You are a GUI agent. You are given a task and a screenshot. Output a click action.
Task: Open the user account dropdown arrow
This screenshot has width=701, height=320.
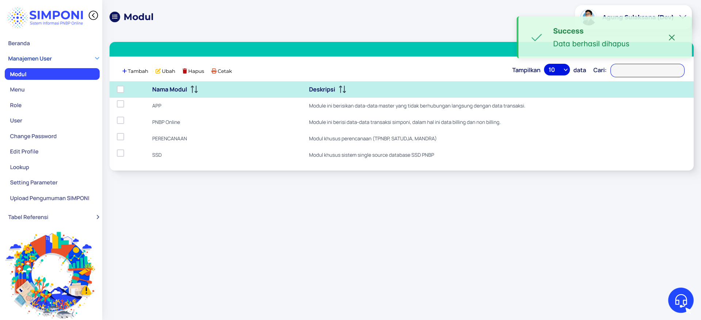(x=683, y=17)
